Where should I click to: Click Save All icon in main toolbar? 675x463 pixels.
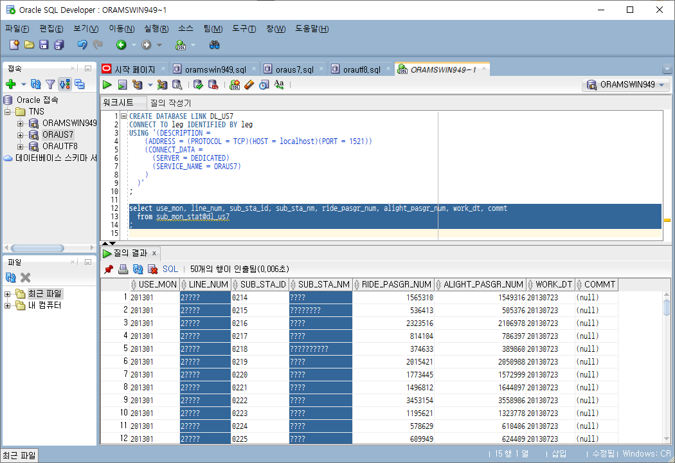59,45
